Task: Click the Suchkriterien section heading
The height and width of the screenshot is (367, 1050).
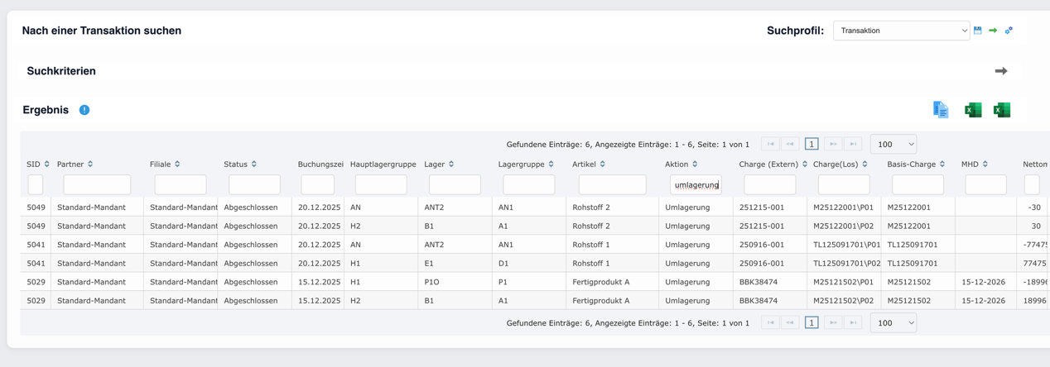Action: (x=61, y=71)
